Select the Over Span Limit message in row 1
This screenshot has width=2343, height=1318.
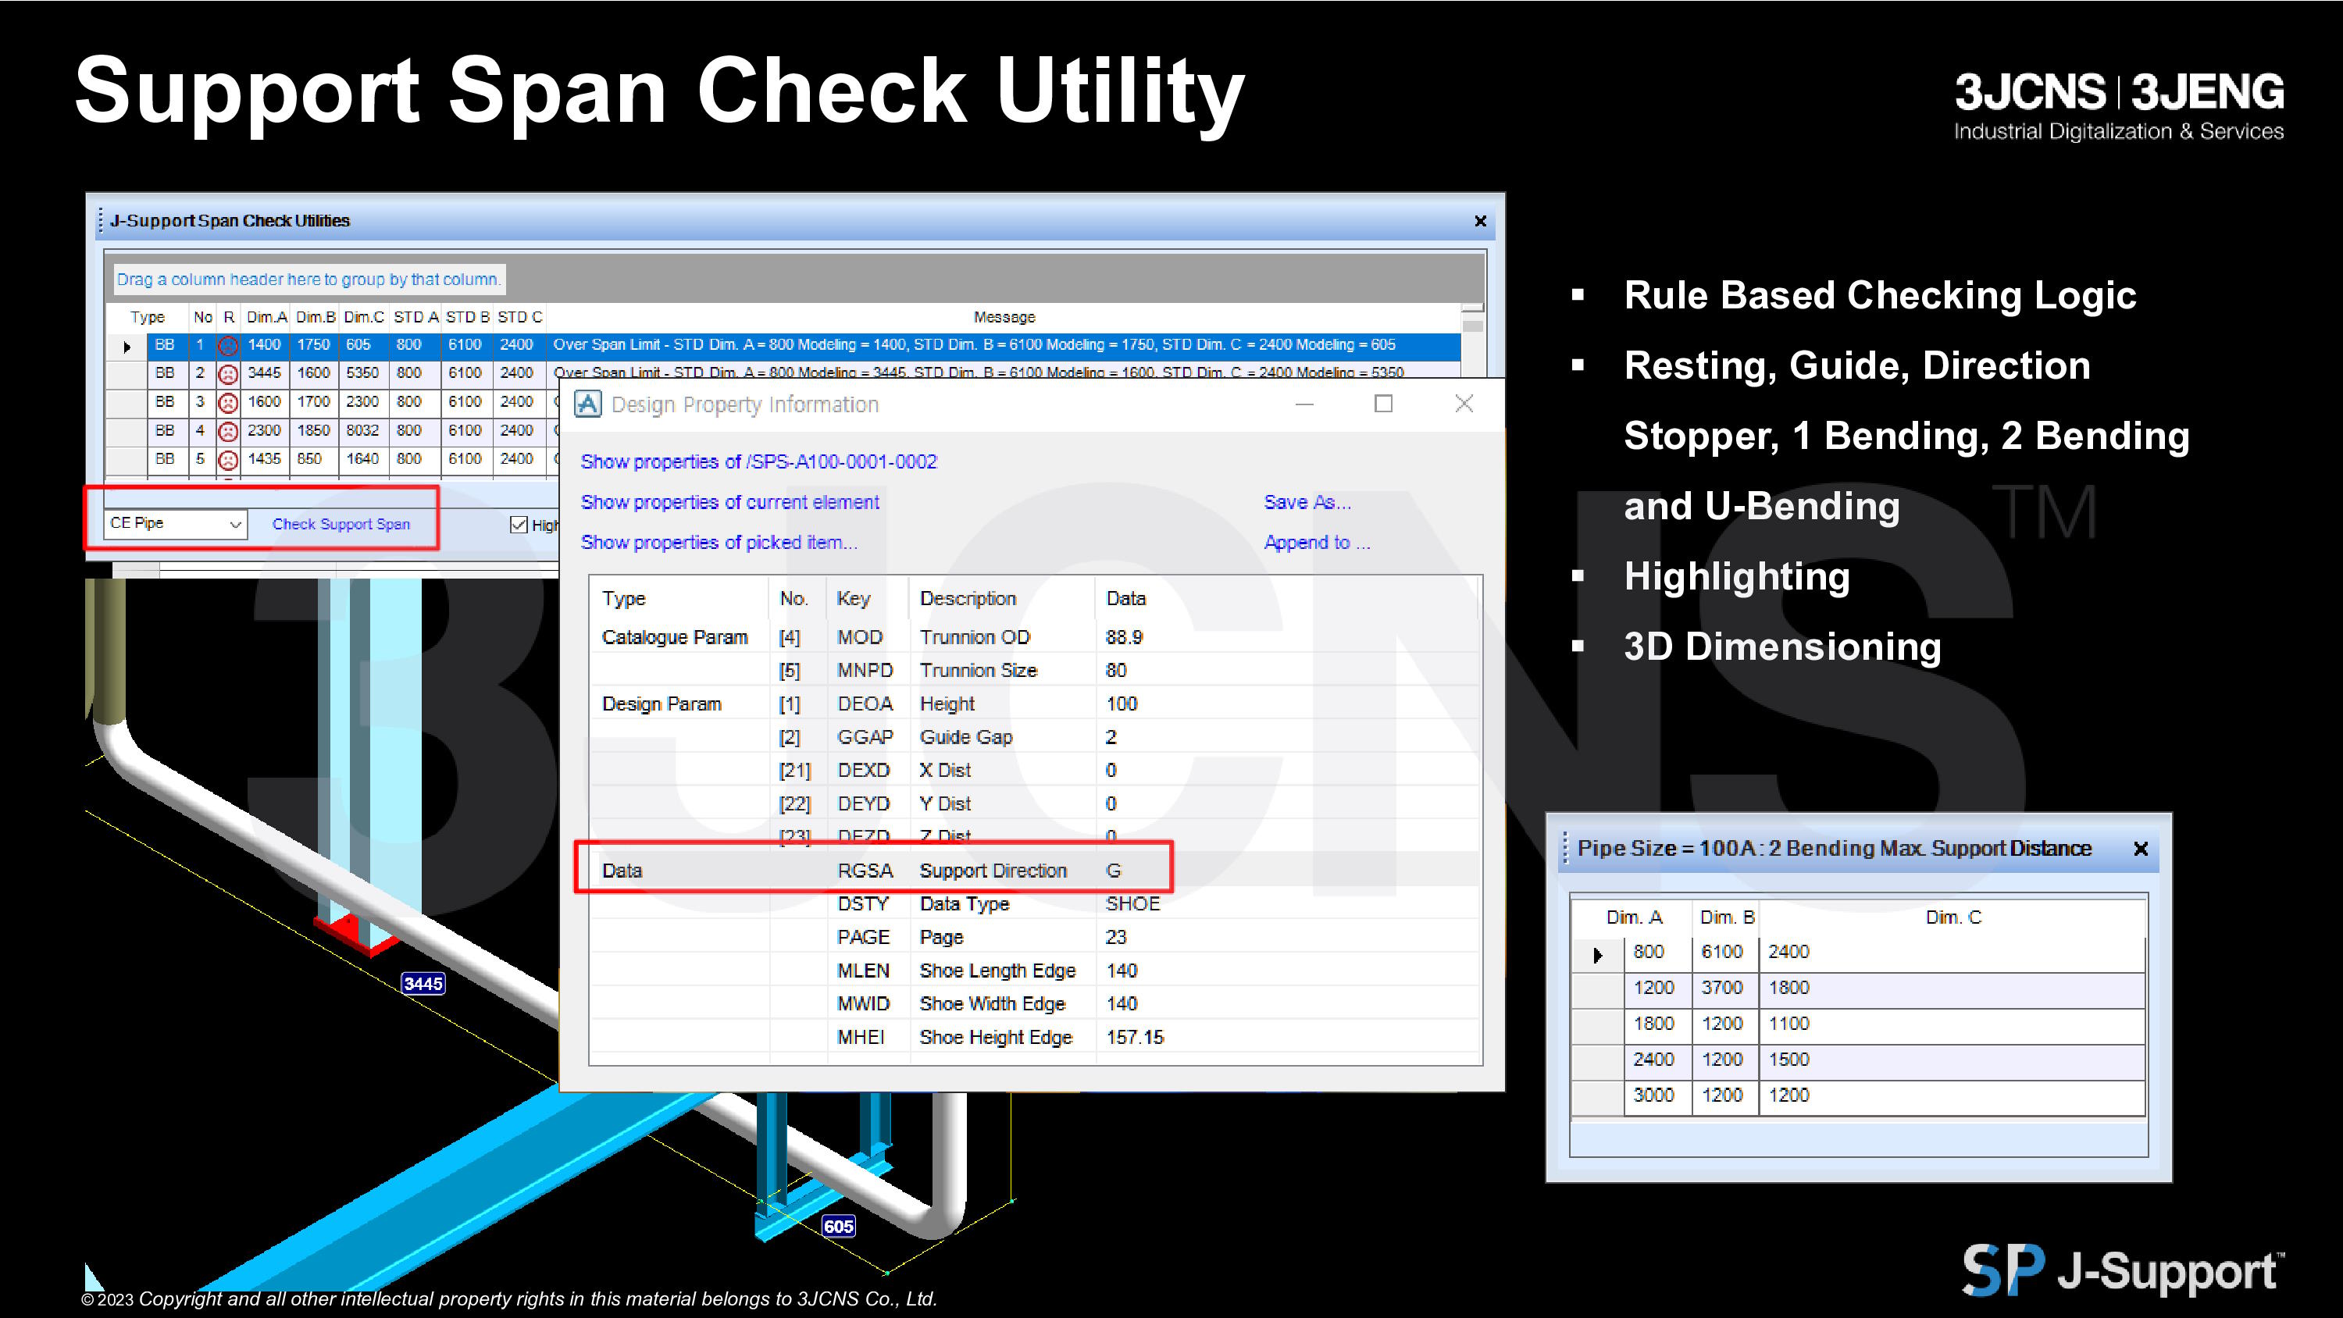tap(974, 345)
